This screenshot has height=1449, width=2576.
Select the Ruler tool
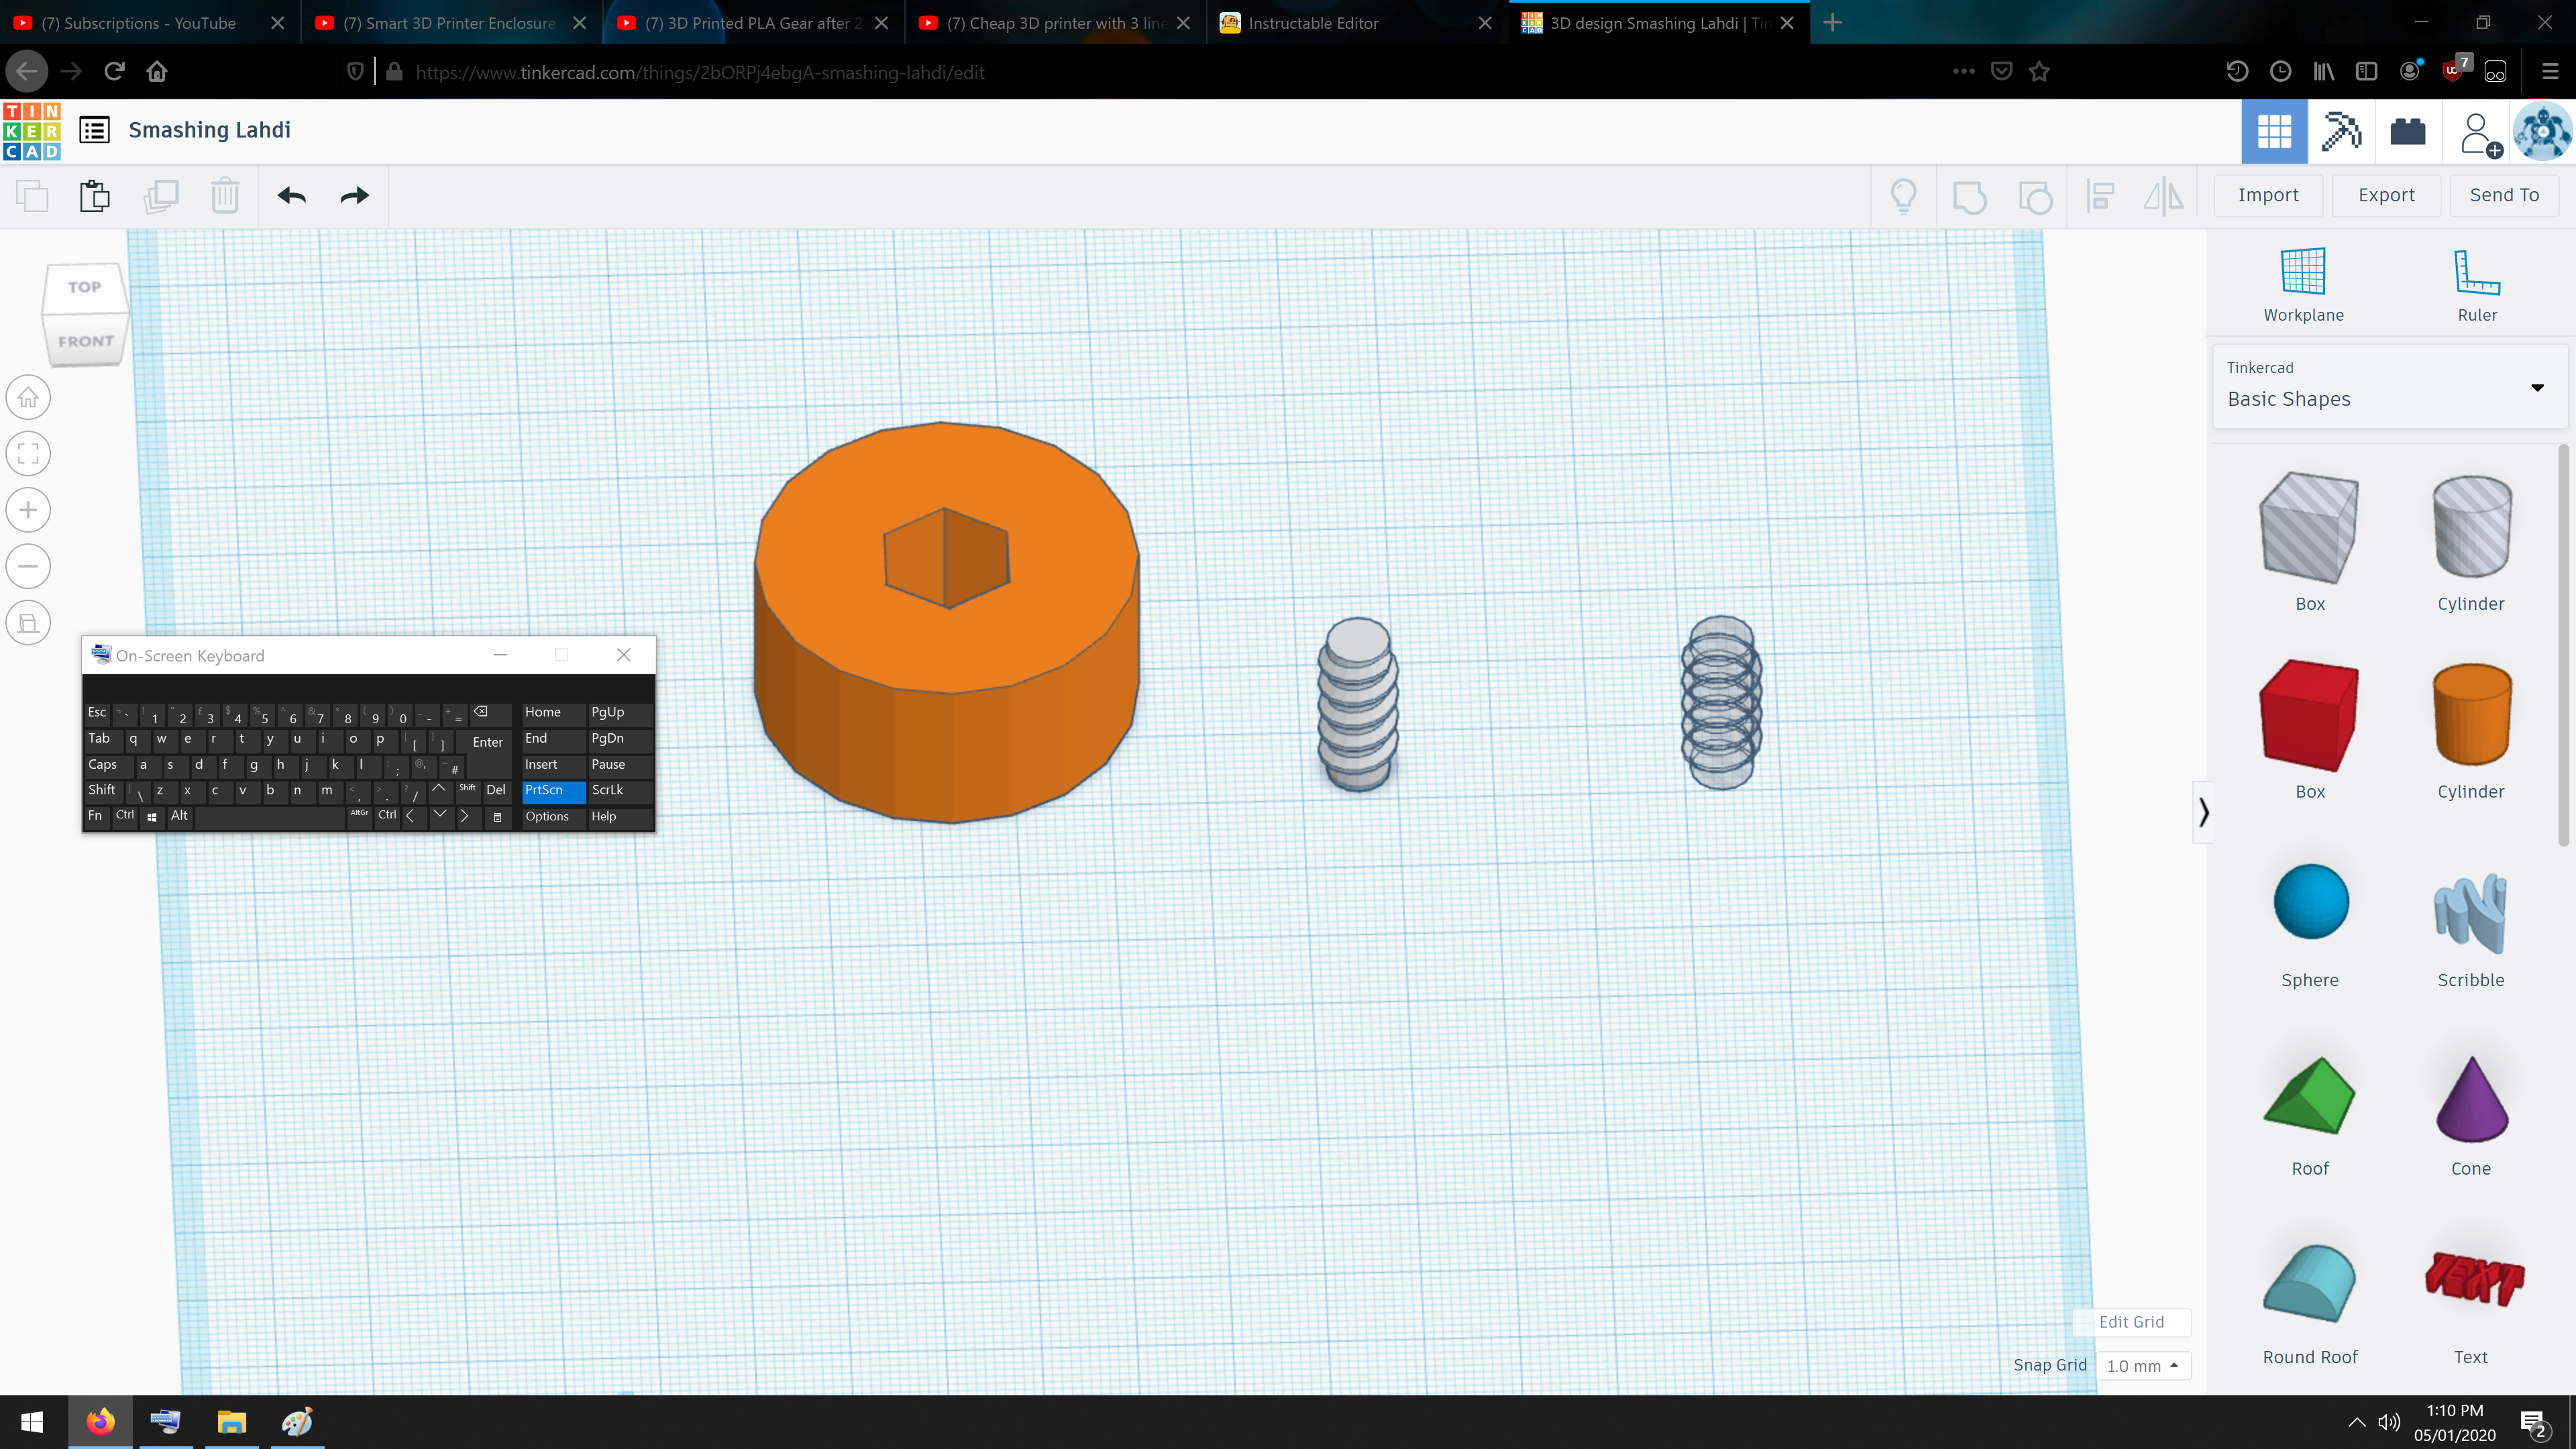2476,272
